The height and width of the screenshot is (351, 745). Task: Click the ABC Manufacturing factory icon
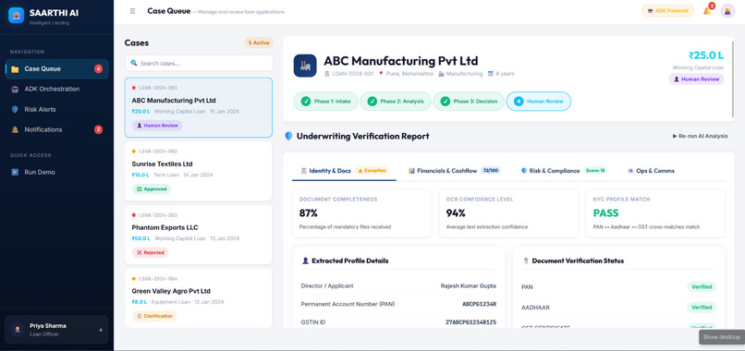(305, 66)
